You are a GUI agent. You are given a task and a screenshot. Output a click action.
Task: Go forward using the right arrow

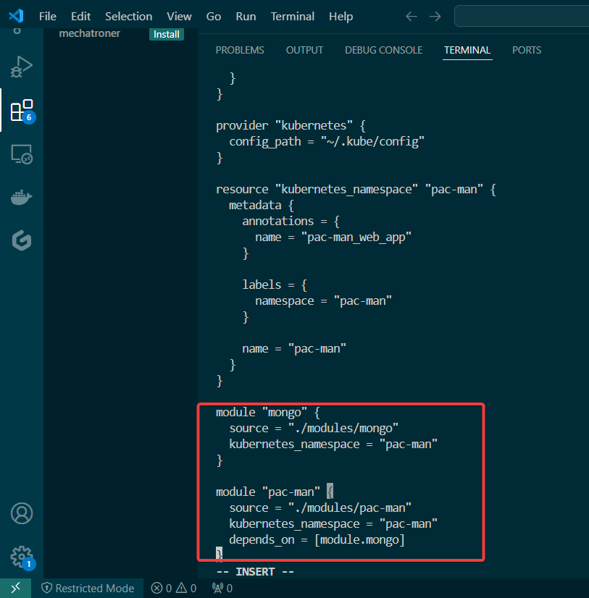(x=435, y=16)
